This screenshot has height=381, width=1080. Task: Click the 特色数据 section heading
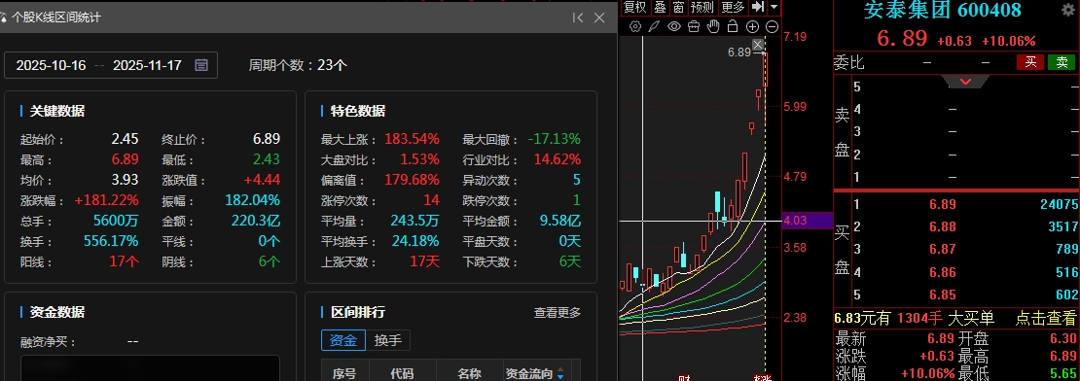point(358,111)
